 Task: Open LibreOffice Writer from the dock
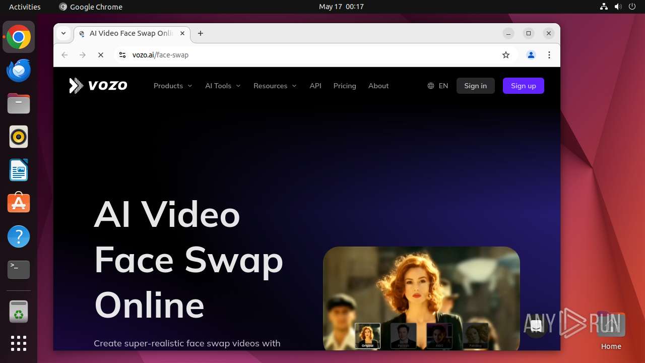pos(19,170)
